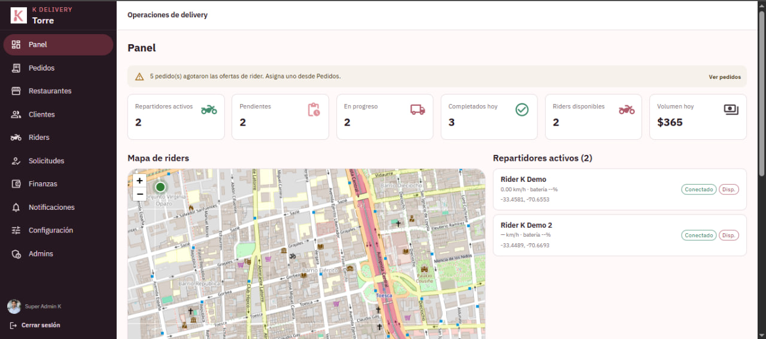Open Configuración settings
The image size is (766, 339).
(58, 230)
